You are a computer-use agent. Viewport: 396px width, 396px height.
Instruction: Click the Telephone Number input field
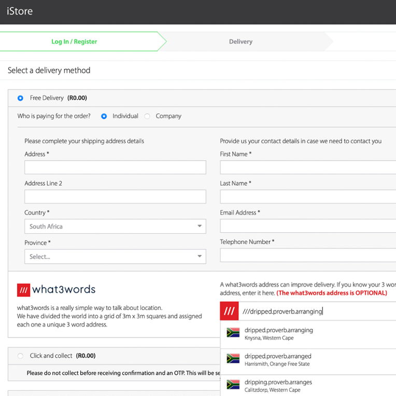[x=308, y=255]
